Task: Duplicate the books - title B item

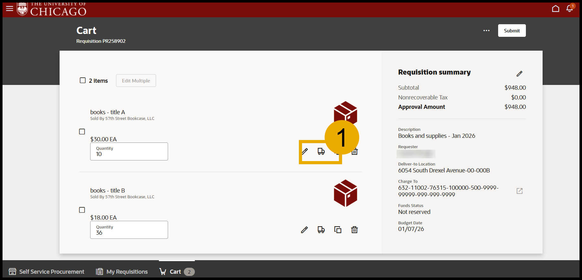Action: [338, 230]
